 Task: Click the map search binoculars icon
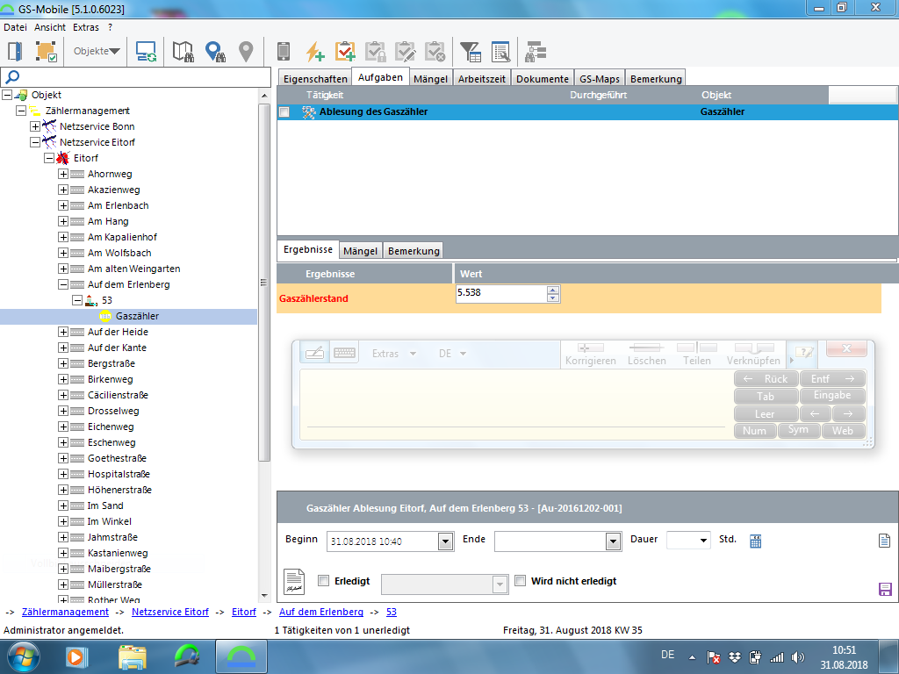click(x=183, y=52)
